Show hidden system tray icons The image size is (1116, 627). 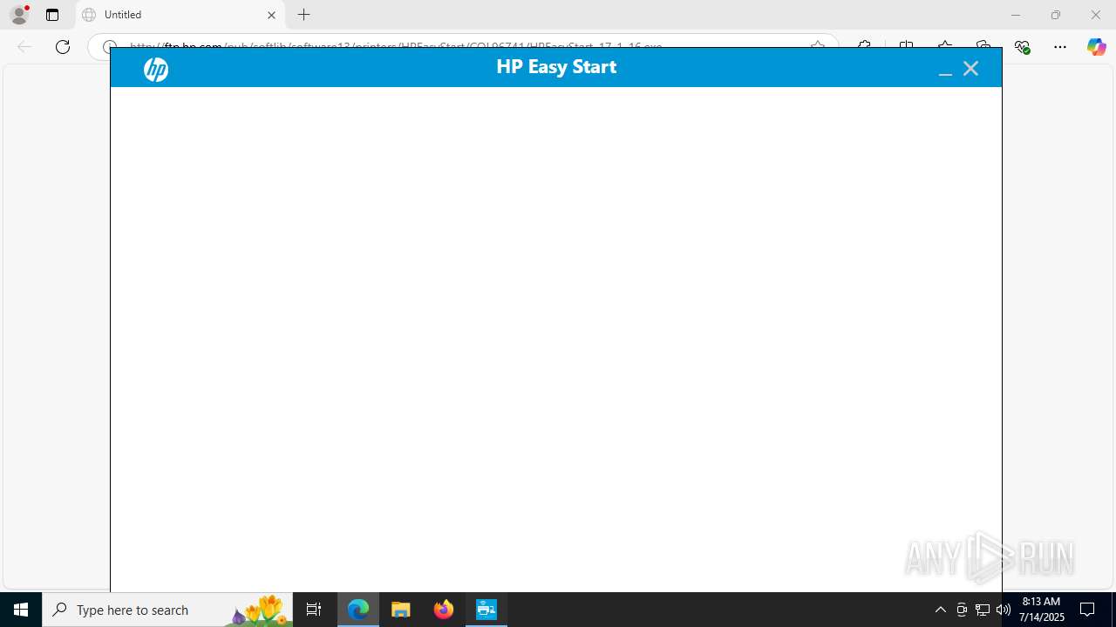[x=940, y=610]
